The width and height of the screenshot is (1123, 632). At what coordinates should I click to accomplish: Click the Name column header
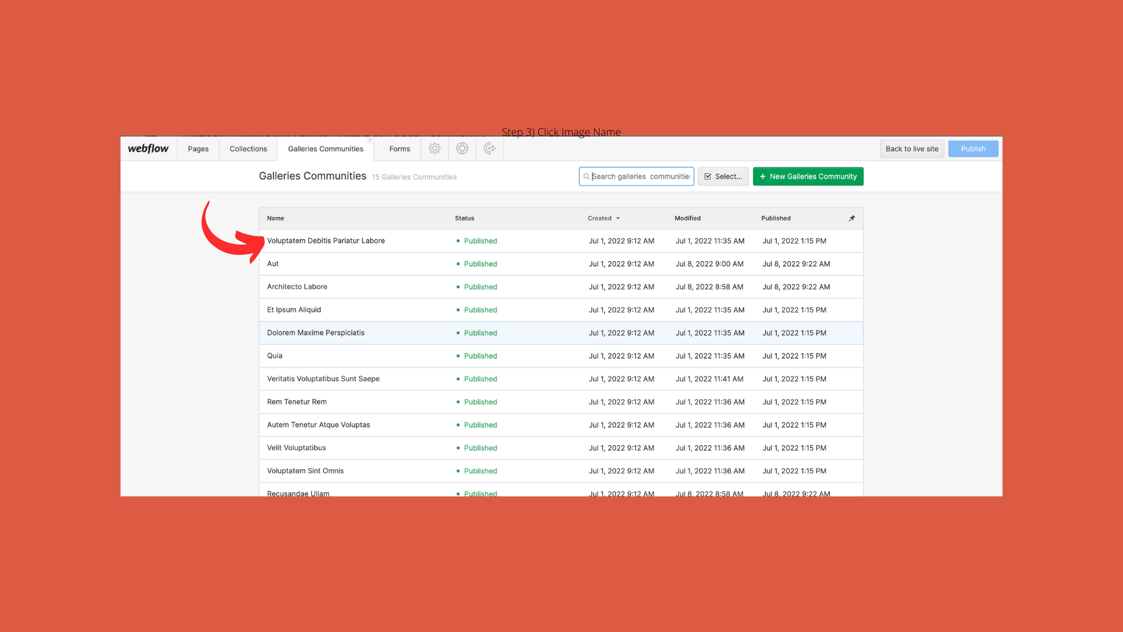[x=275, y=218]
